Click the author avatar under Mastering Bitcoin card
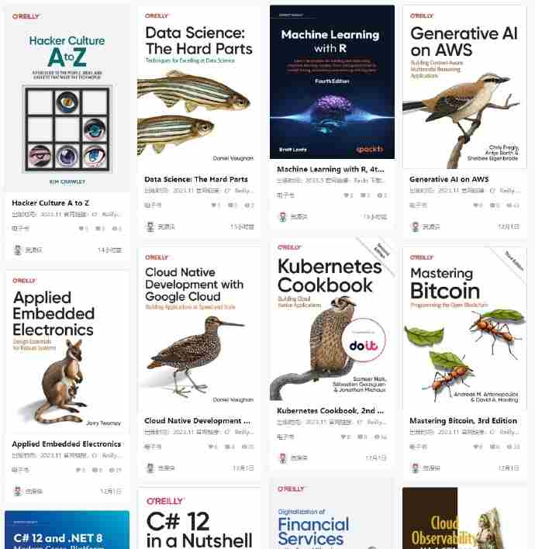Viewport: 535px width, 549px height. point(416,468)
